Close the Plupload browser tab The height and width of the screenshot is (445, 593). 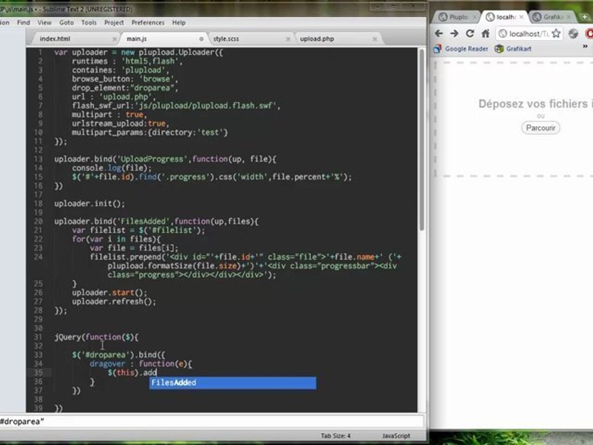(x=474, y=17)
